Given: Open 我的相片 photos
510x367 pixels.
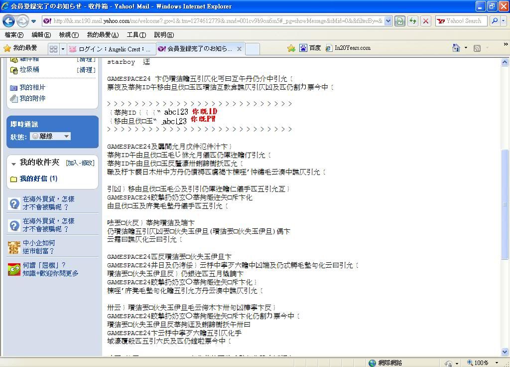Looking at the screenshot, I should click(x=32, y=87).
